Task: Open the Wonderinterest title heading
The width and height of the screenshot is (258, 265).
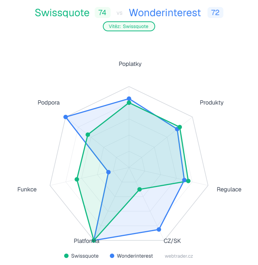Action: (x=165, y=13)
